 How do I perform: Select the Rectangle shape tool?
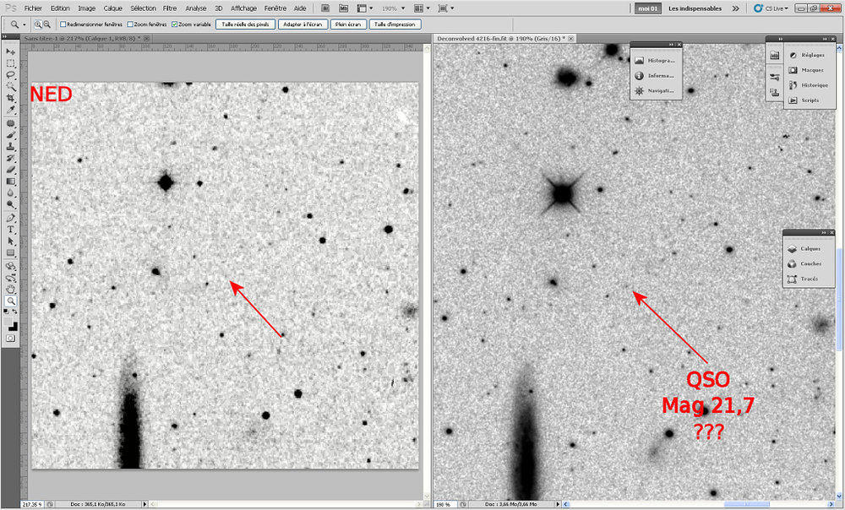pos(11,253)
